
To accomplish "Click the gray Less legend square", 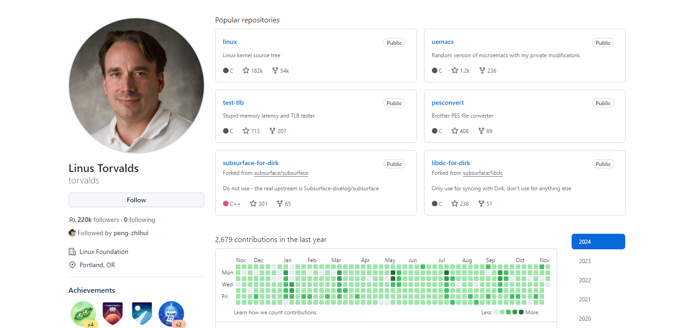I will [x=496, y=312].
